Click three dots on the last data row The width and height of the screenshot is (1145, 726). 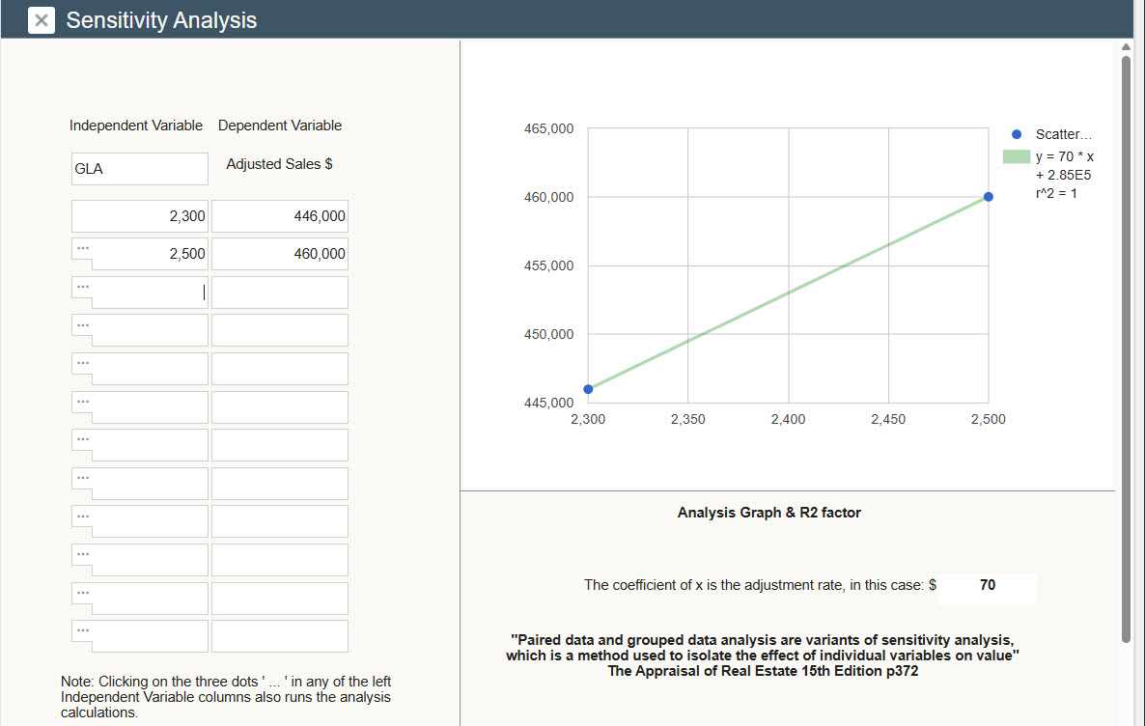point(83,630)
